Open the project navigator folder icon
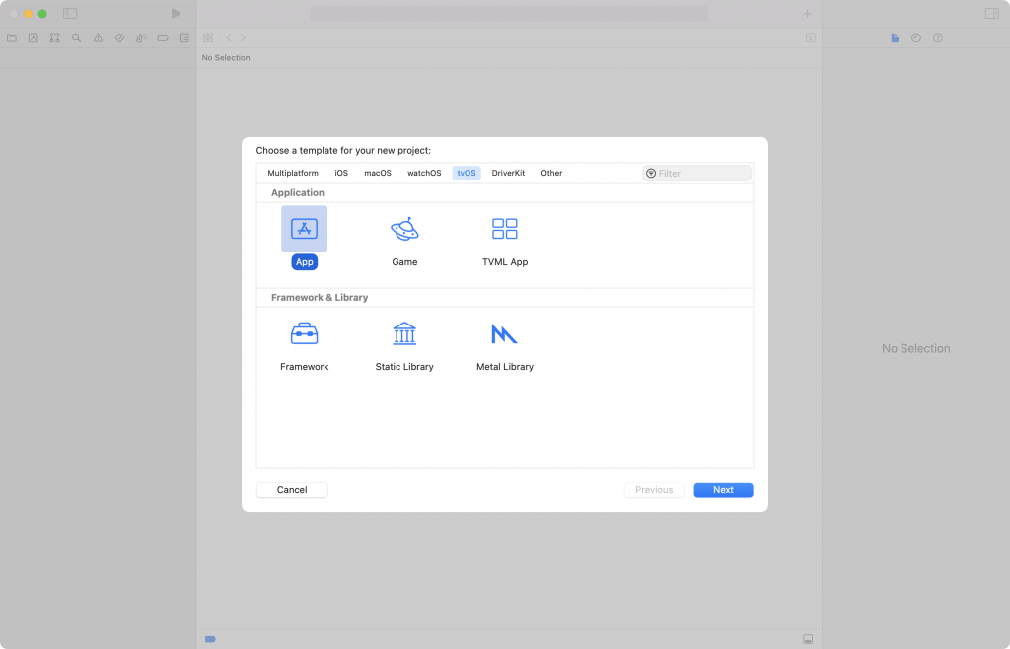The width and height of the screenshot is (1010, 649). coord(12,38)
